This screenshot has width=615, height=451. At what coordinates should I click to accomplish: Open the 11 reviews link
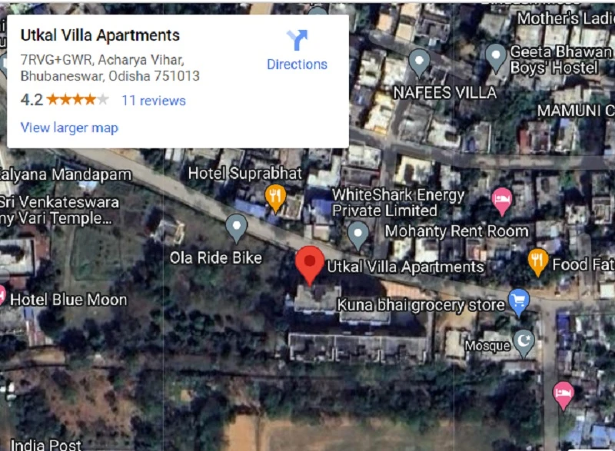pyautogui.click(x=154, y=101)
